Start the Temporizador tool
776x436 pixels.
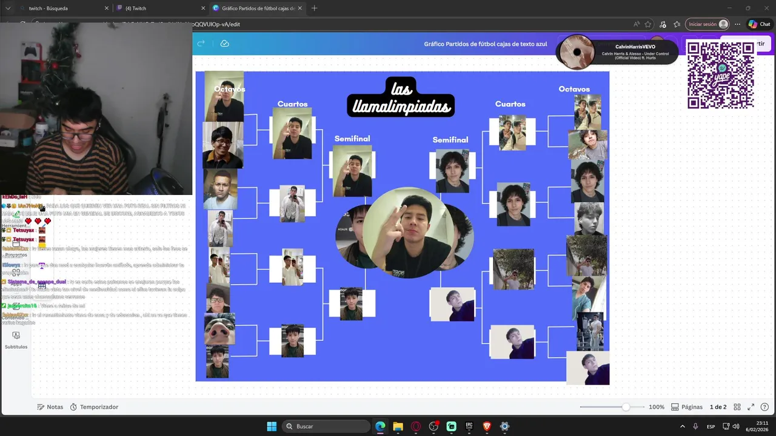tap(94, 407)
